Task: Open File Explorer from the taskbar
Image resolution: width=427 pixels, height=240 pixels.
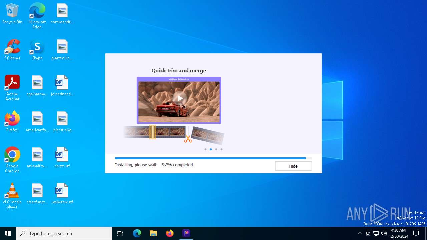Action: pos(153,233)
